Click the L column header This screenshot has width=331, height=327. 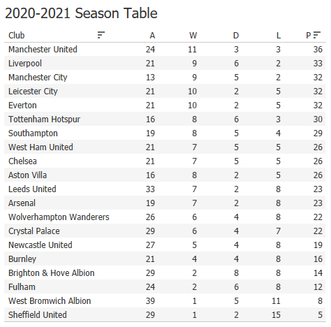coord(279,36)
